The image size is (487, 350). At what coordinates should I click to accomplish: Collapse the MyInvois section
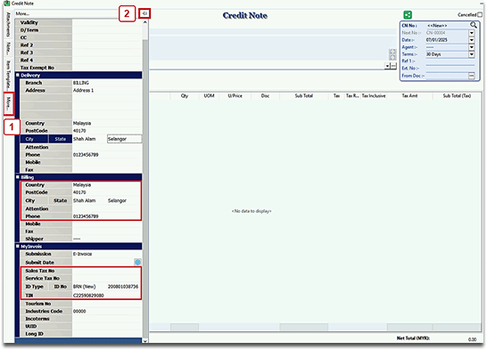coord(18,246)
